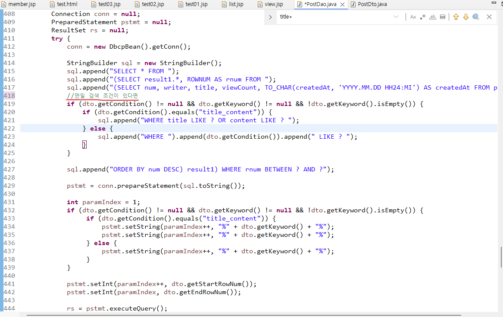Image resolution: width=503 pixels, height=317 pixels.
Task: Click the "try" keyword on line 411
Action: [57, 38]
